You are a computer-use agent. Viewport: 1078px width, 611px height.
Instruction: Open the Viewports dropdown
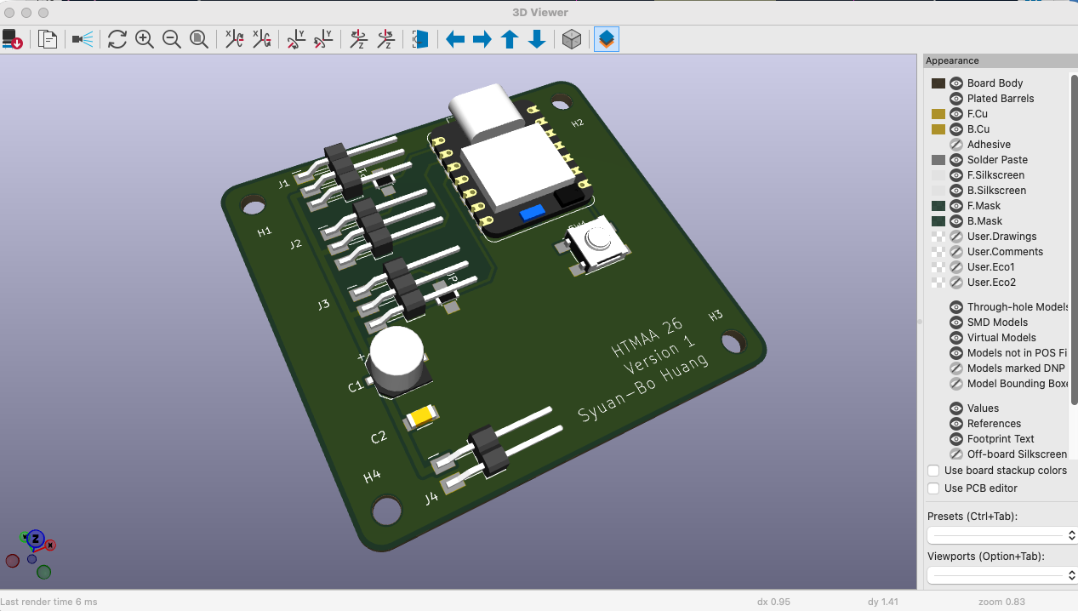1001,575
